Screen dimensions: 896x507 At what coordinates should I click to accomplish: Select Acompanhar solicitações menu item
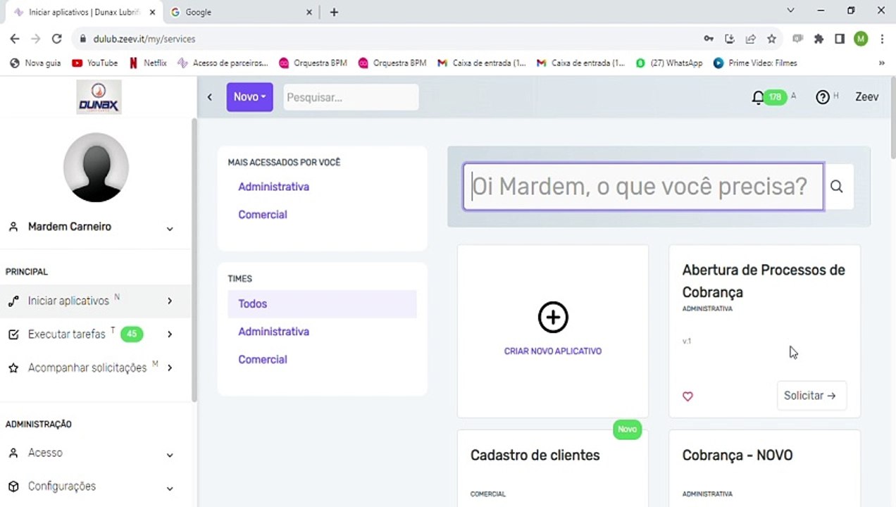pyautogui.click(x=96, y=368)
